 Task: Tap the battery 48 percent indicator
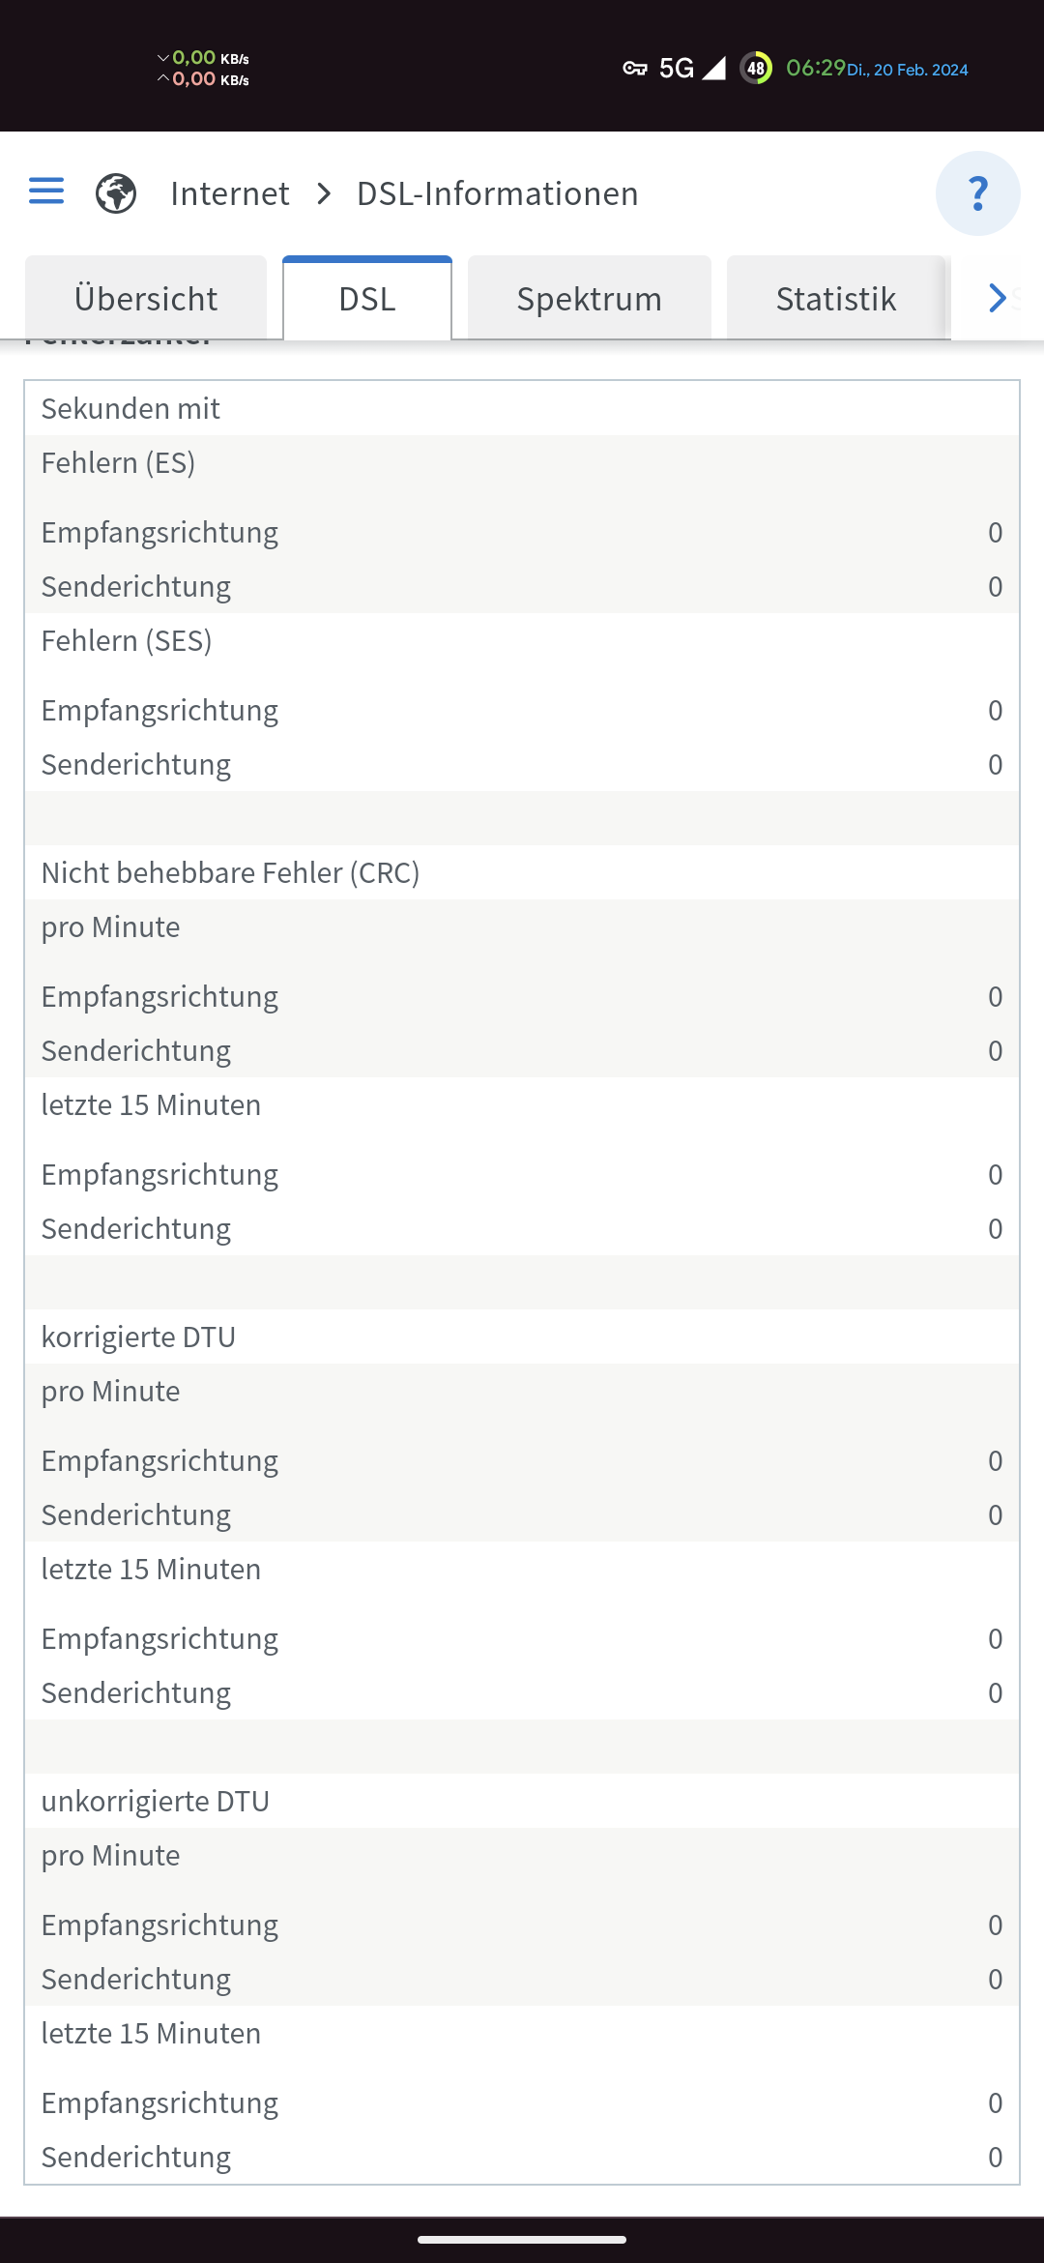[756, 68]
